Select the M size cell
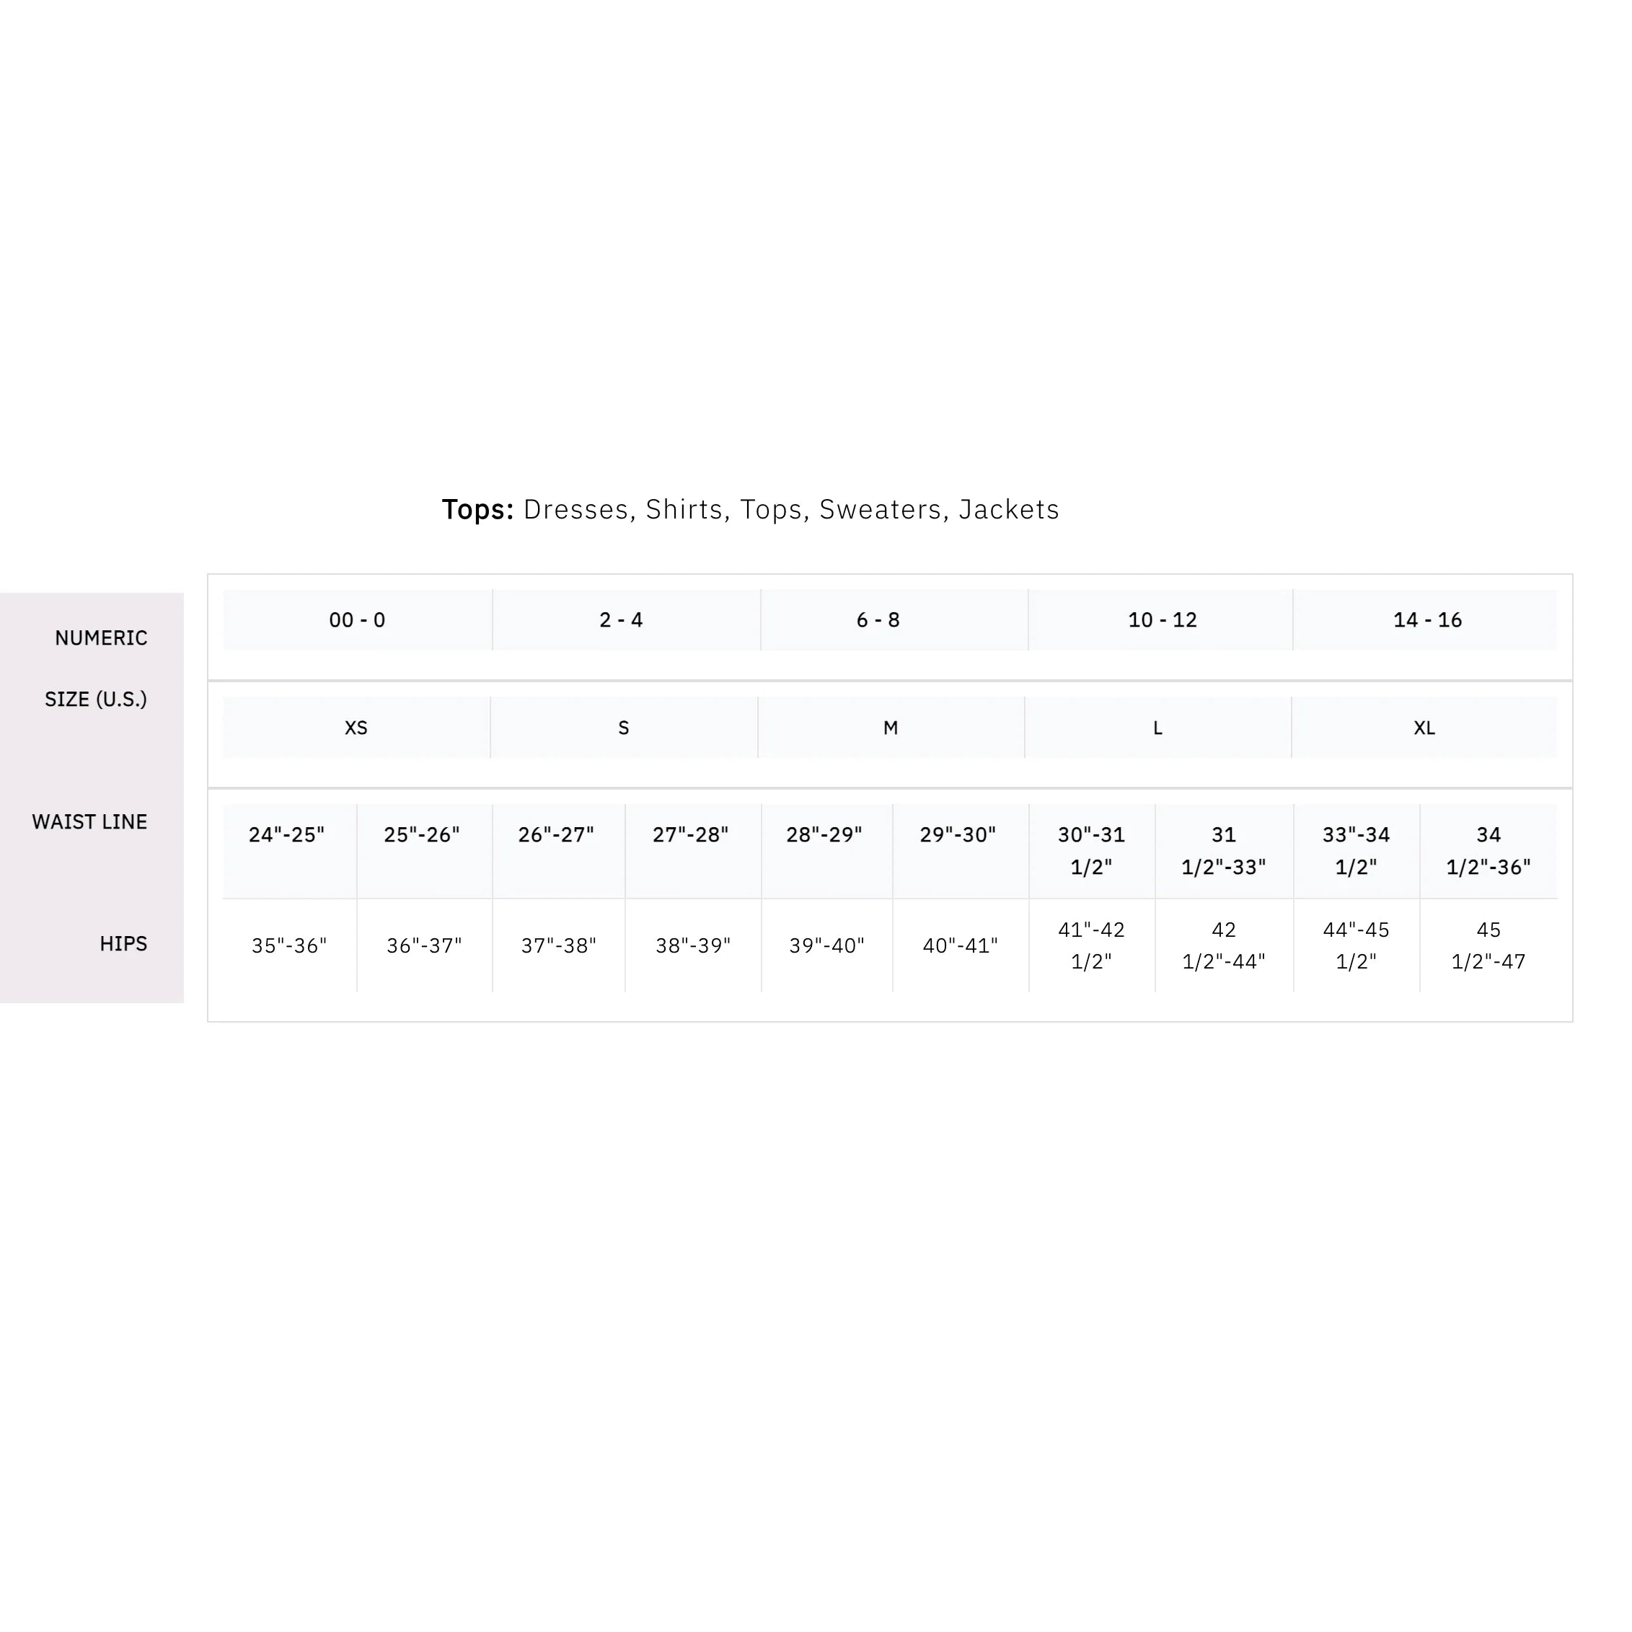 891,728
